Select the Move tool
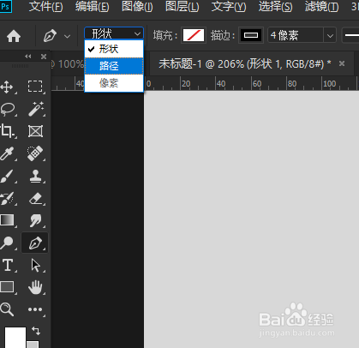Viewport: 359px width, 348px height. (x=7, y=87)
